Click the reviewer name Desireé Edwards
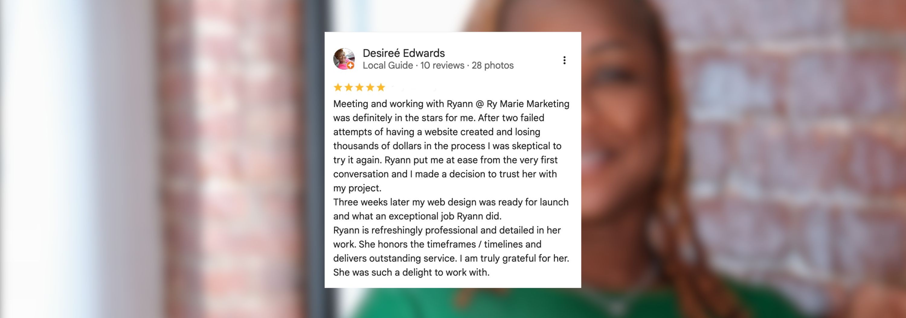The image size is (906, 318). click(x=403, y=53)
